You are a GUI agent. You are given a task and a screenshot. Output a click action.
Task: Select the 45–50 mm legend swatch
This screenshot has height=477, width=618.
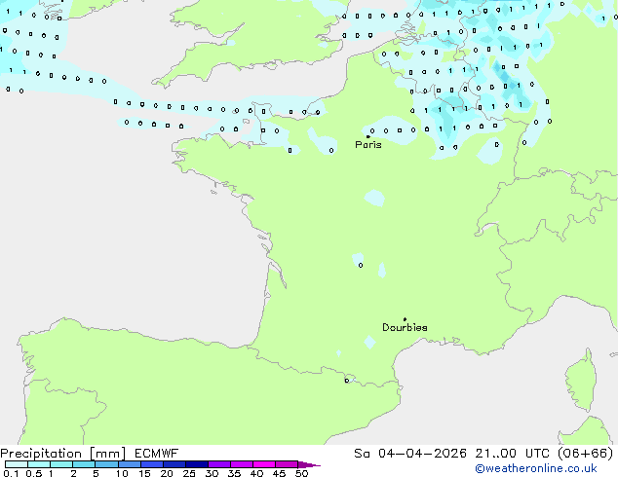tap(287, 464)
